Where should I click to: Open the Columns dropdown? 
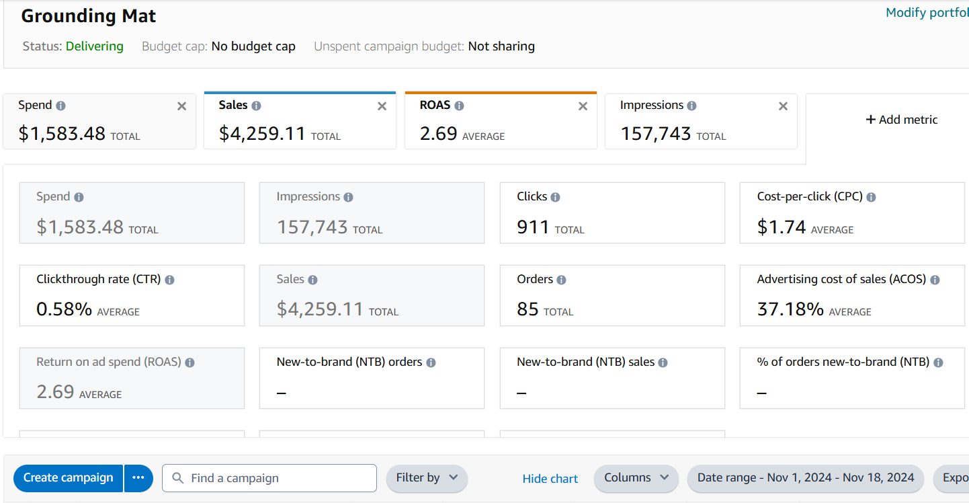click(636, 478)
